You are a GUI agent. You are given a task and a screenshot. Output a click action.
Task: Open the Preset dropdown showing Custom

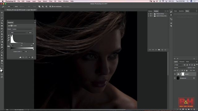(22, 29)
